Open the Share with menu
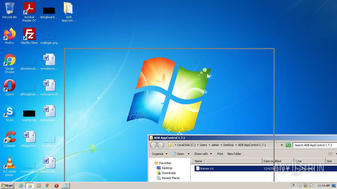This screenshot has height=189, width=337. (x=203, y=154)
